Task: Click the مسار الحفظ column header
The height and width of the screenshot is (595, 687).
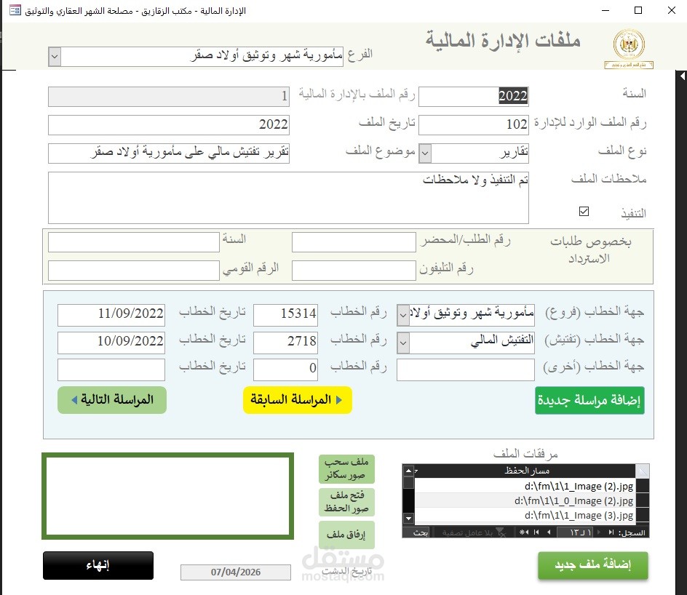Action: [x=527, y=471]
